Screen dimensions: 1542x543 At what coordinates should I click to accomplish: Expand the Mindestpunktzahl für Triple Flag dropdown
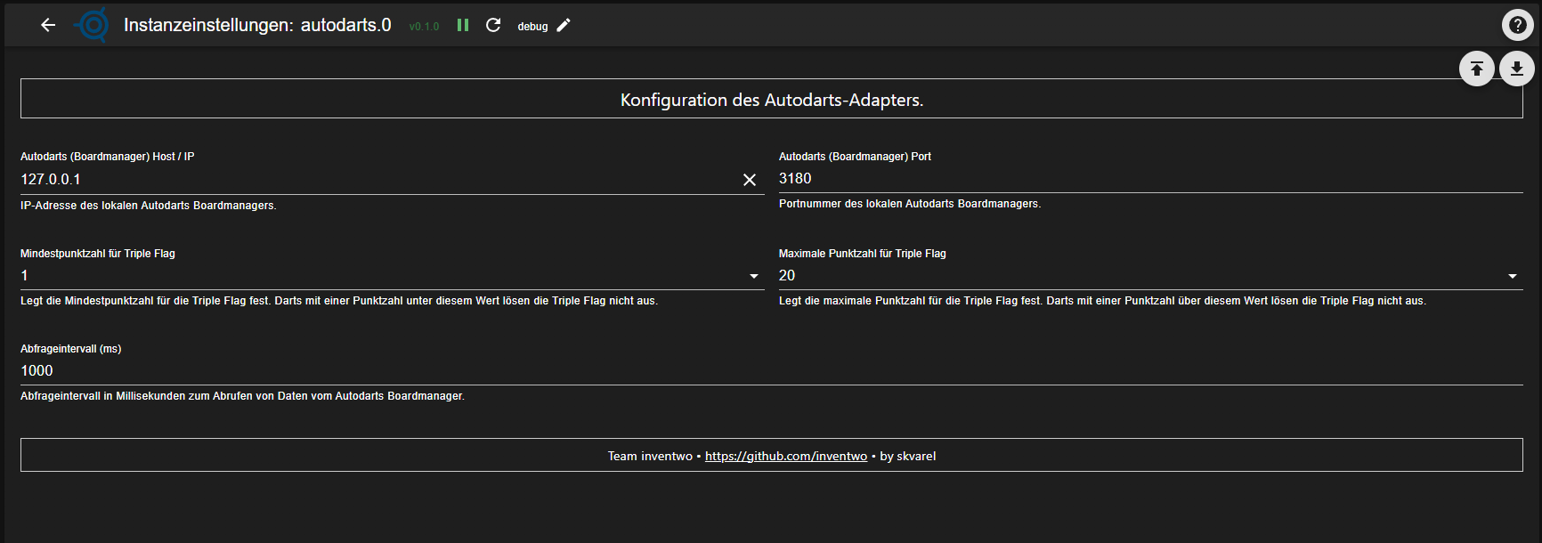[x=754, y=276]
